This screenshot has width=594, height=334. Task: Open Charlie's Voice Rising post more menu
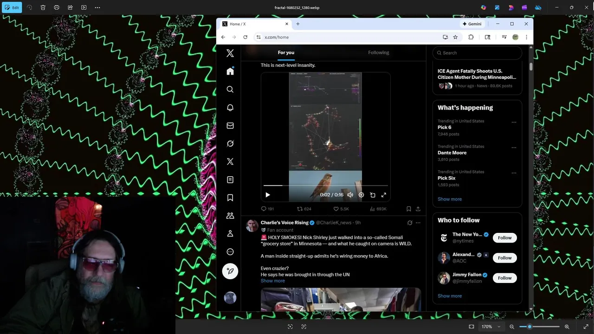click(418, 223)
